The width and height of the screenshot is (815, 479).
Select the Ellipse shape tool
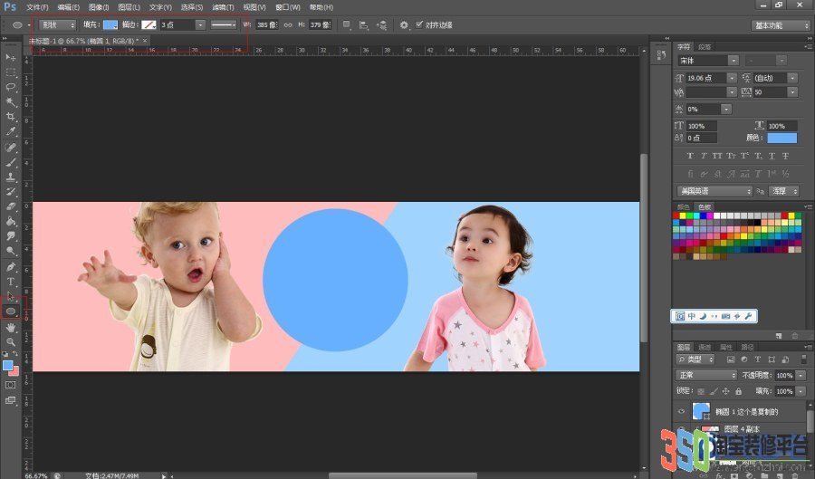10,311
